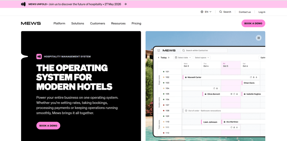Viewport: 287px width, 141px height.
Task: Click the header Book a Demo button
Action: point(253,23)
